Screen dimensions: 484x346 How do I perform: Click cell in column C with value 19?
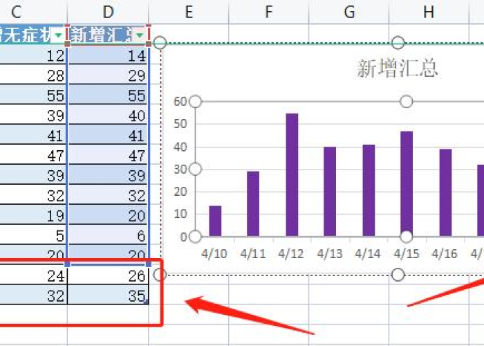click(33, 215)
